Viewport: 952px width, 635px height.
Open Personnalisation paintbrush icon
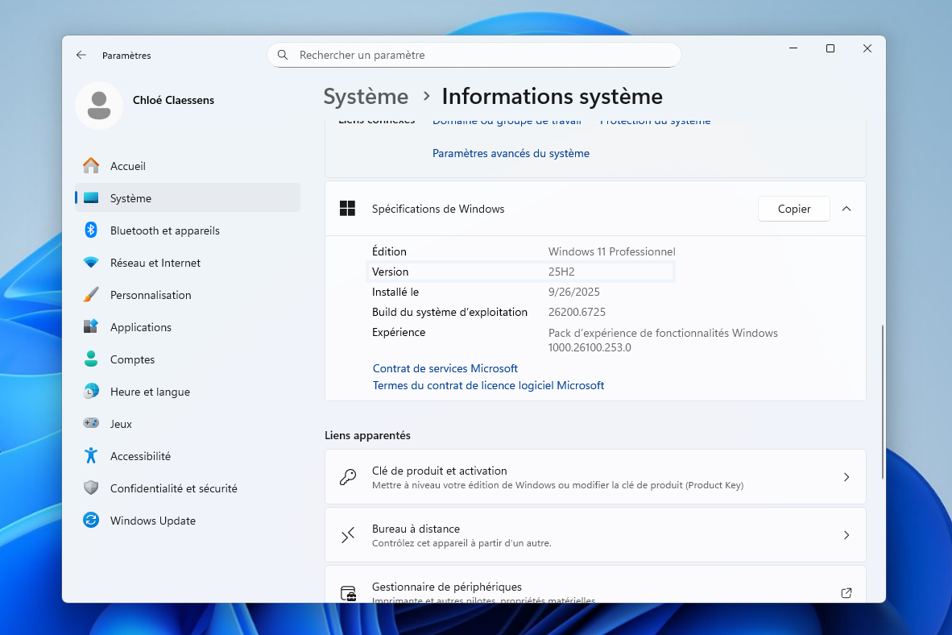(x=91, y=295)
